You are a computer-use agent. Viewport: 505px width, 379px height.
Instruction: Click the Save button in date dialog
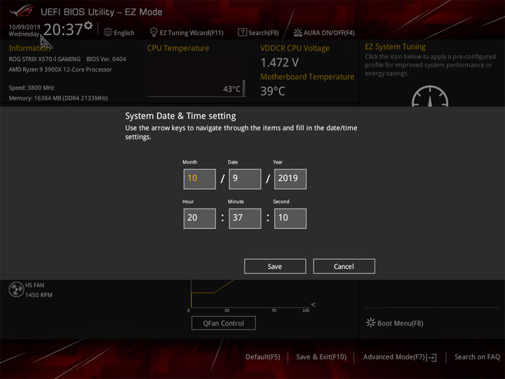point(275,266)
